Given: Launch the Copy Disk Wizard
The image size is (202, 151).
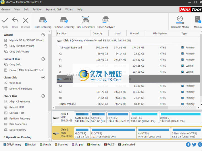Looking at the screenshot, I should (19, 52).
